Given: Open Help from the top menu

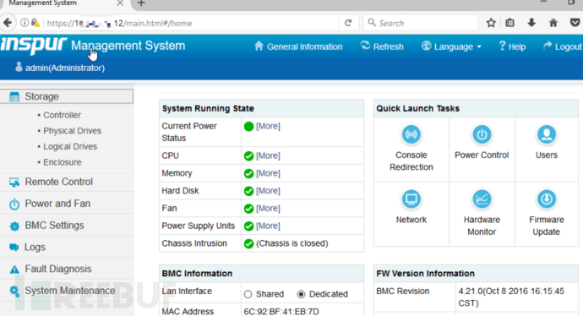Looking at the screenshot, I should click(512, 46).
